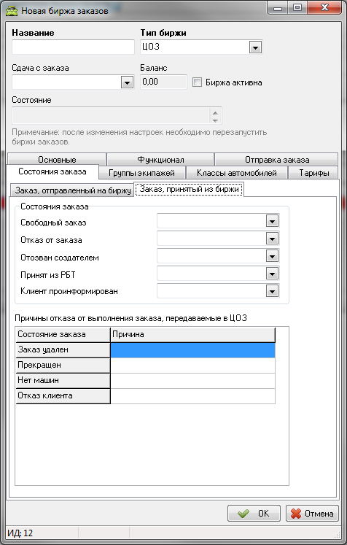Image resolution: width=347 pixels, height=545 pixels.
Task: Enable the Биржа активна checkbox
Action: [x=197, y=82]
